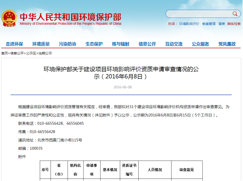This screenshot has width=243, height=181.
Task: Click the 邮编：100035 line
Action: (x=30, y=149)
